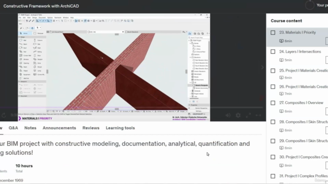Select the Zone tool
Viewport: 328px width, 184px height.
[x=37, y=63]
